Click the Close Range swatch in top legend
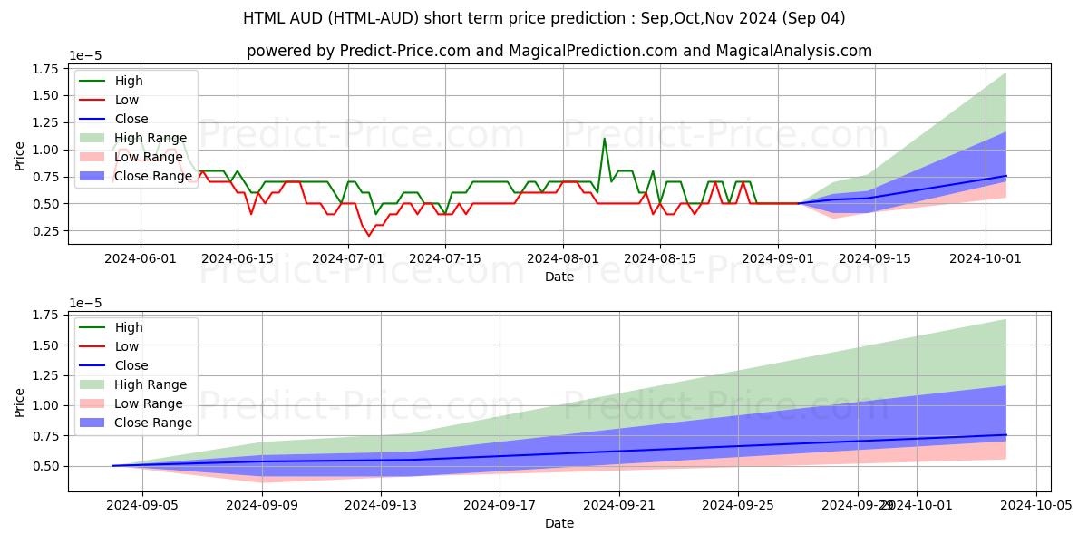Viewport: 1088px width, 544px height. coord(93,176)
